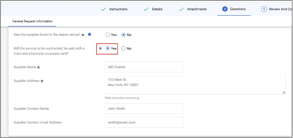
Task: Click the corporate card question text
Action: pos(49,51)
